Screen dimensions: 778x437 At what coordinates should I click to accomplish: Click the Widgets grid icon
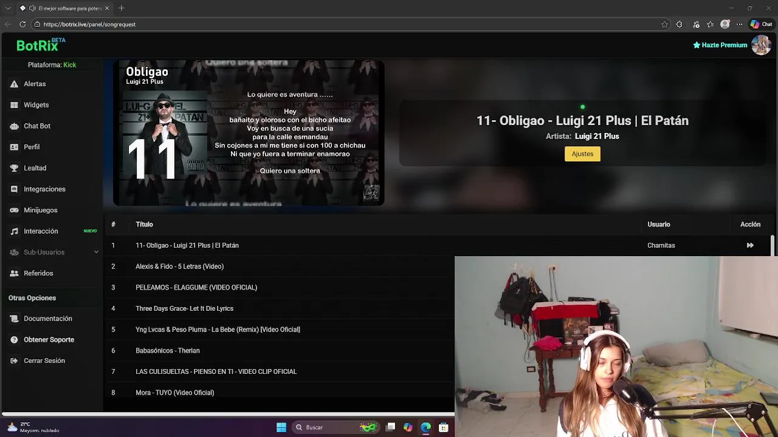14,105
